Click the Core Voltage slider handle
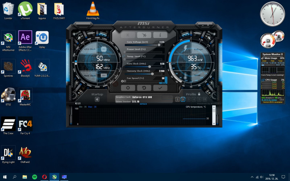The image size is (290, 181). 159,45
